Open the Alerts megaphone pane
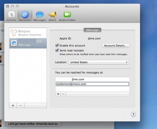Screen dimensions: 157x129 (x=52, y=16)
